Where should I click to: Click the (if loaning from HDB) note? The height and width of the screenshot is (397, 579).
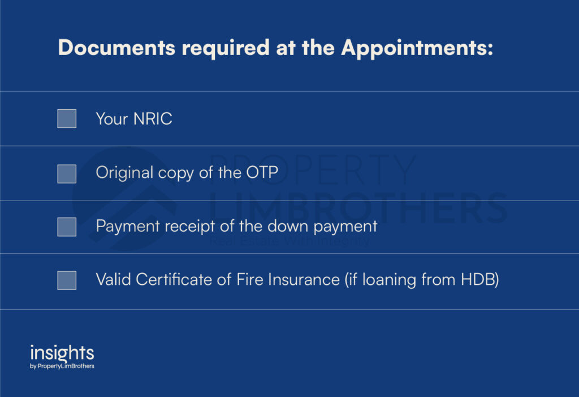(422, 280)
